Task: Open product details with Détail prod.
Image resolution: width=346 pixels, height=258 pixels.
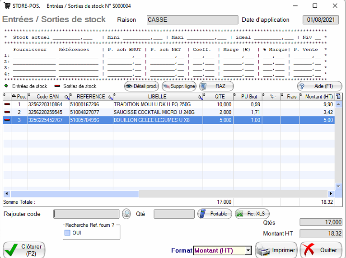Action: click(142, 86)
